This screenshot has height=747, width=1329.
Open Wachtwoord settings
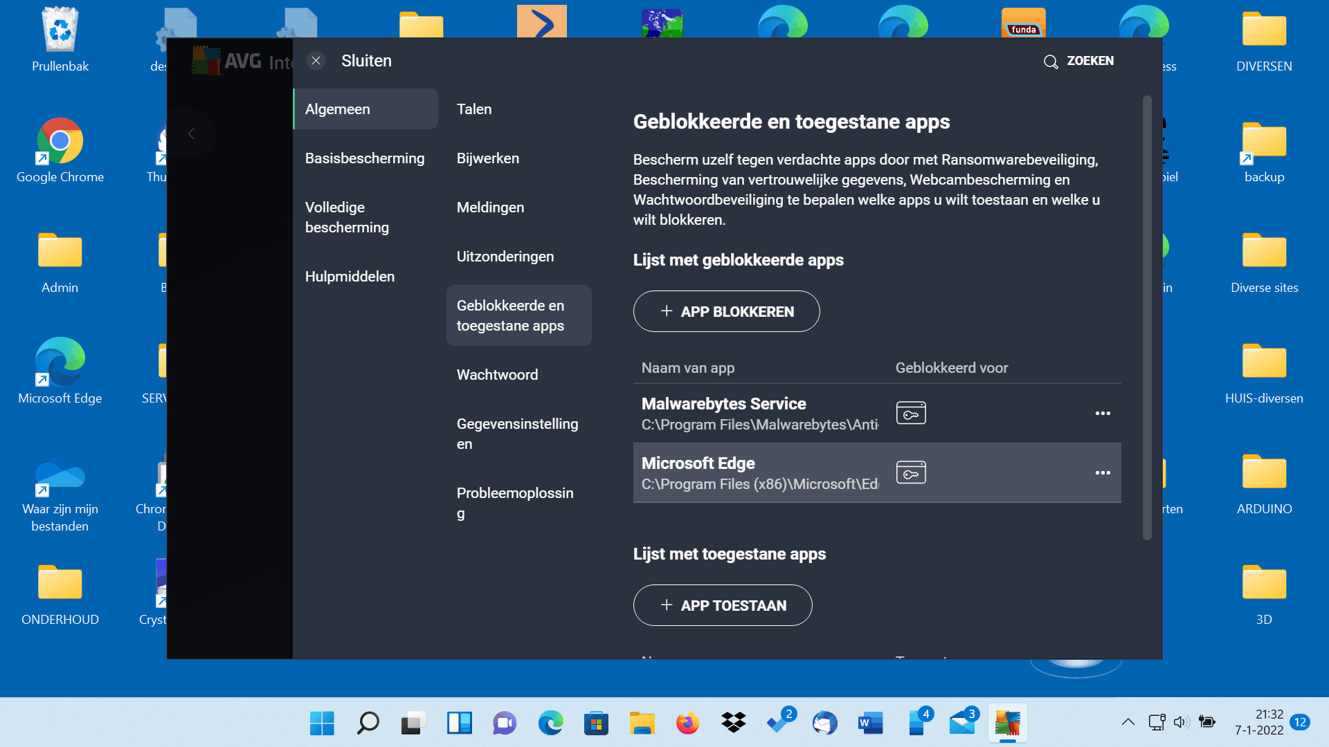(497, 375)
